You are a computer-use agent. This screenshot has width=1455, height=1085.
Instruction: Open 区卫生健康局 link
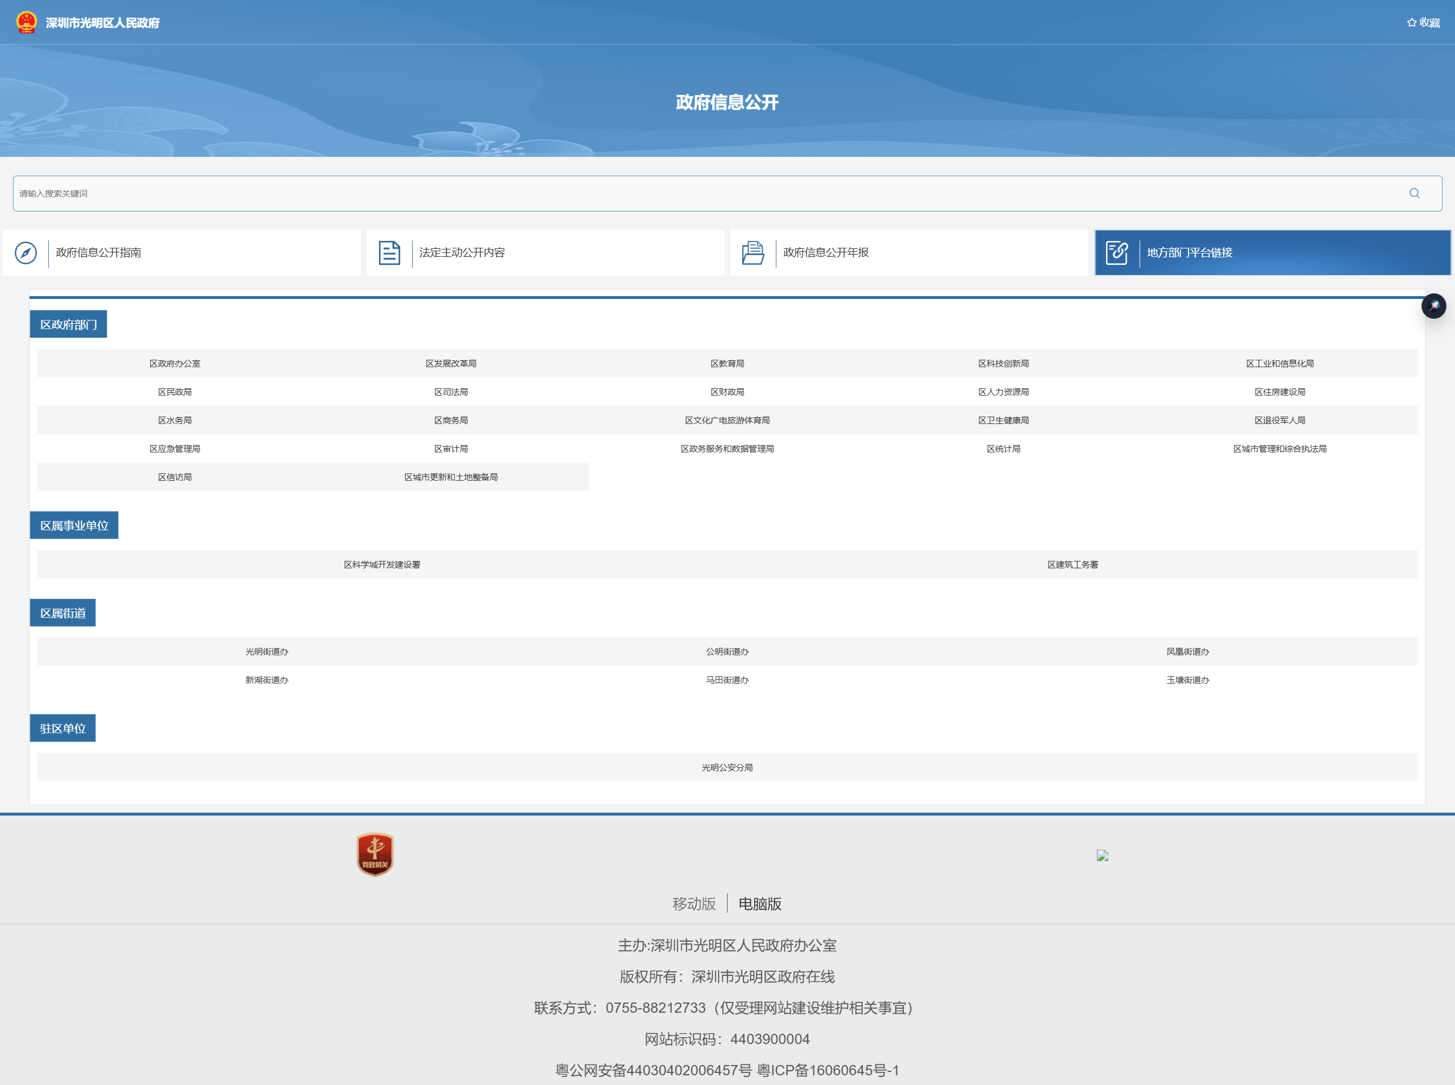click(x=1004, y=421)
